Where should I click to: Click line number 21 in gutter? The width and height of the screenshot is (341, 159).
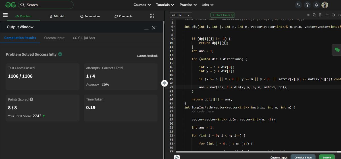point(171,87)
